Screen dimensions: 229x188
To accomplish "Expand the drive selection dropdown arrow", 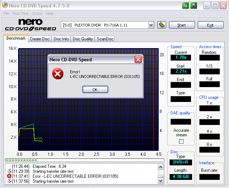I will tap(151, 25).
